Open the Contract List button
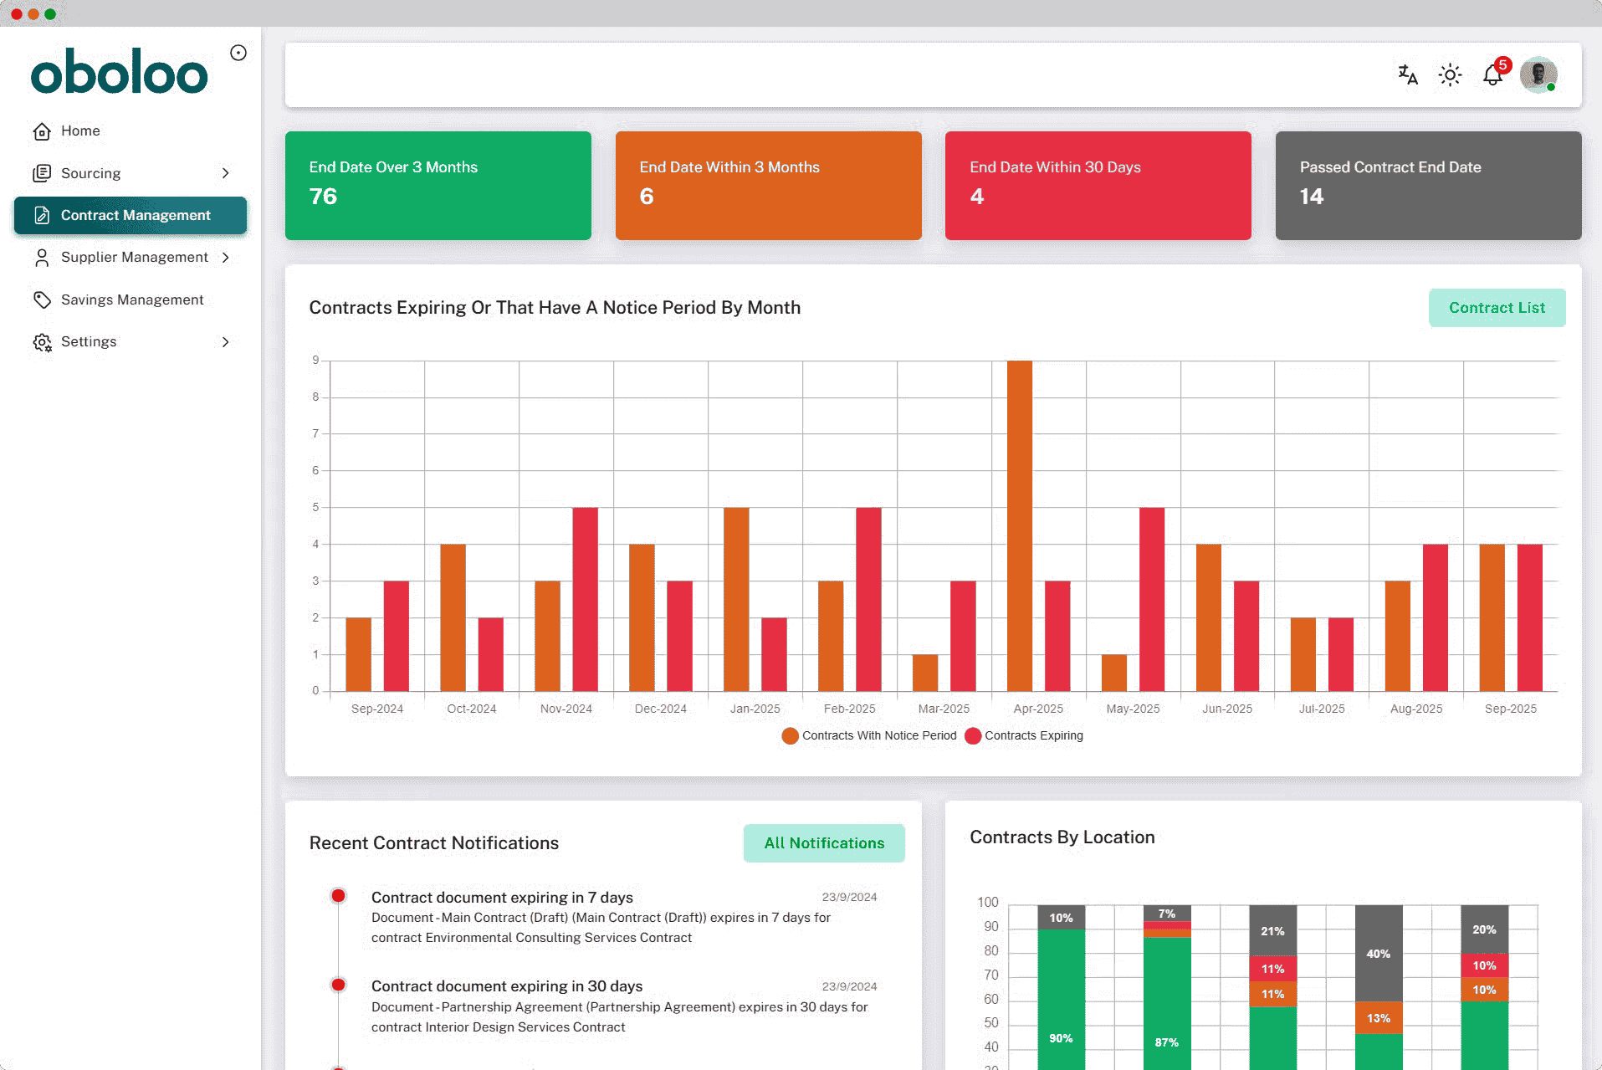The height and width of the screenshot is (1070, 1602). 1497,308
